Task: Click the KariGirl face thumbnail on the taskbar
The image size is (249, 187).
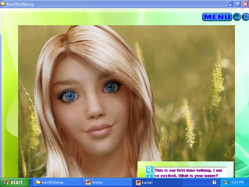Action: pyautogui.click(x=138, y=182)
